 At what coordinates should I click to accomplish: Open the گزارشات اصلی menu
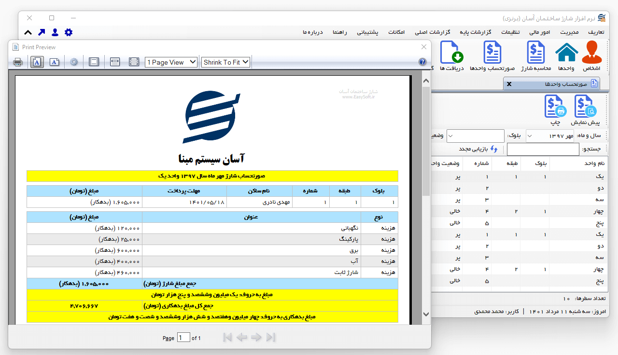[433, 32]
